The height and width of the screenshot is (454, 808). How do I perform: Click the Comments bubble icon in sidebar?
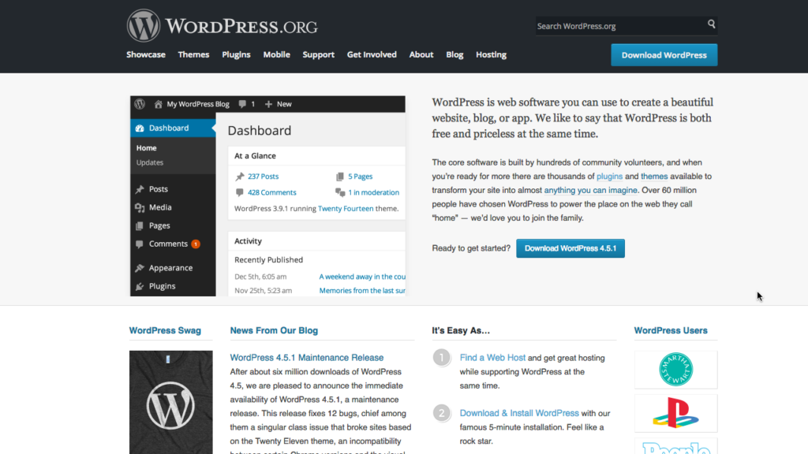coord(140,244)
